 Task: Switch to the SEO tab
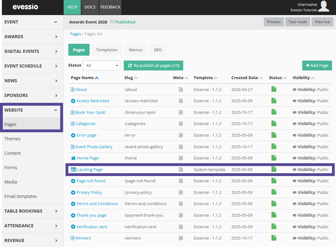pyautogui.click(x=158, y=50)
